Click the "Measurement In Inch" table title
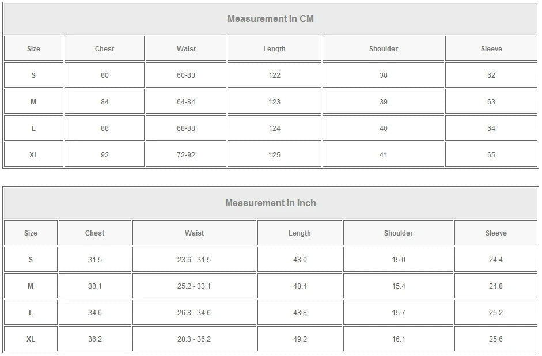This screenshot has height=356, width=542. (x=270, y=203)
